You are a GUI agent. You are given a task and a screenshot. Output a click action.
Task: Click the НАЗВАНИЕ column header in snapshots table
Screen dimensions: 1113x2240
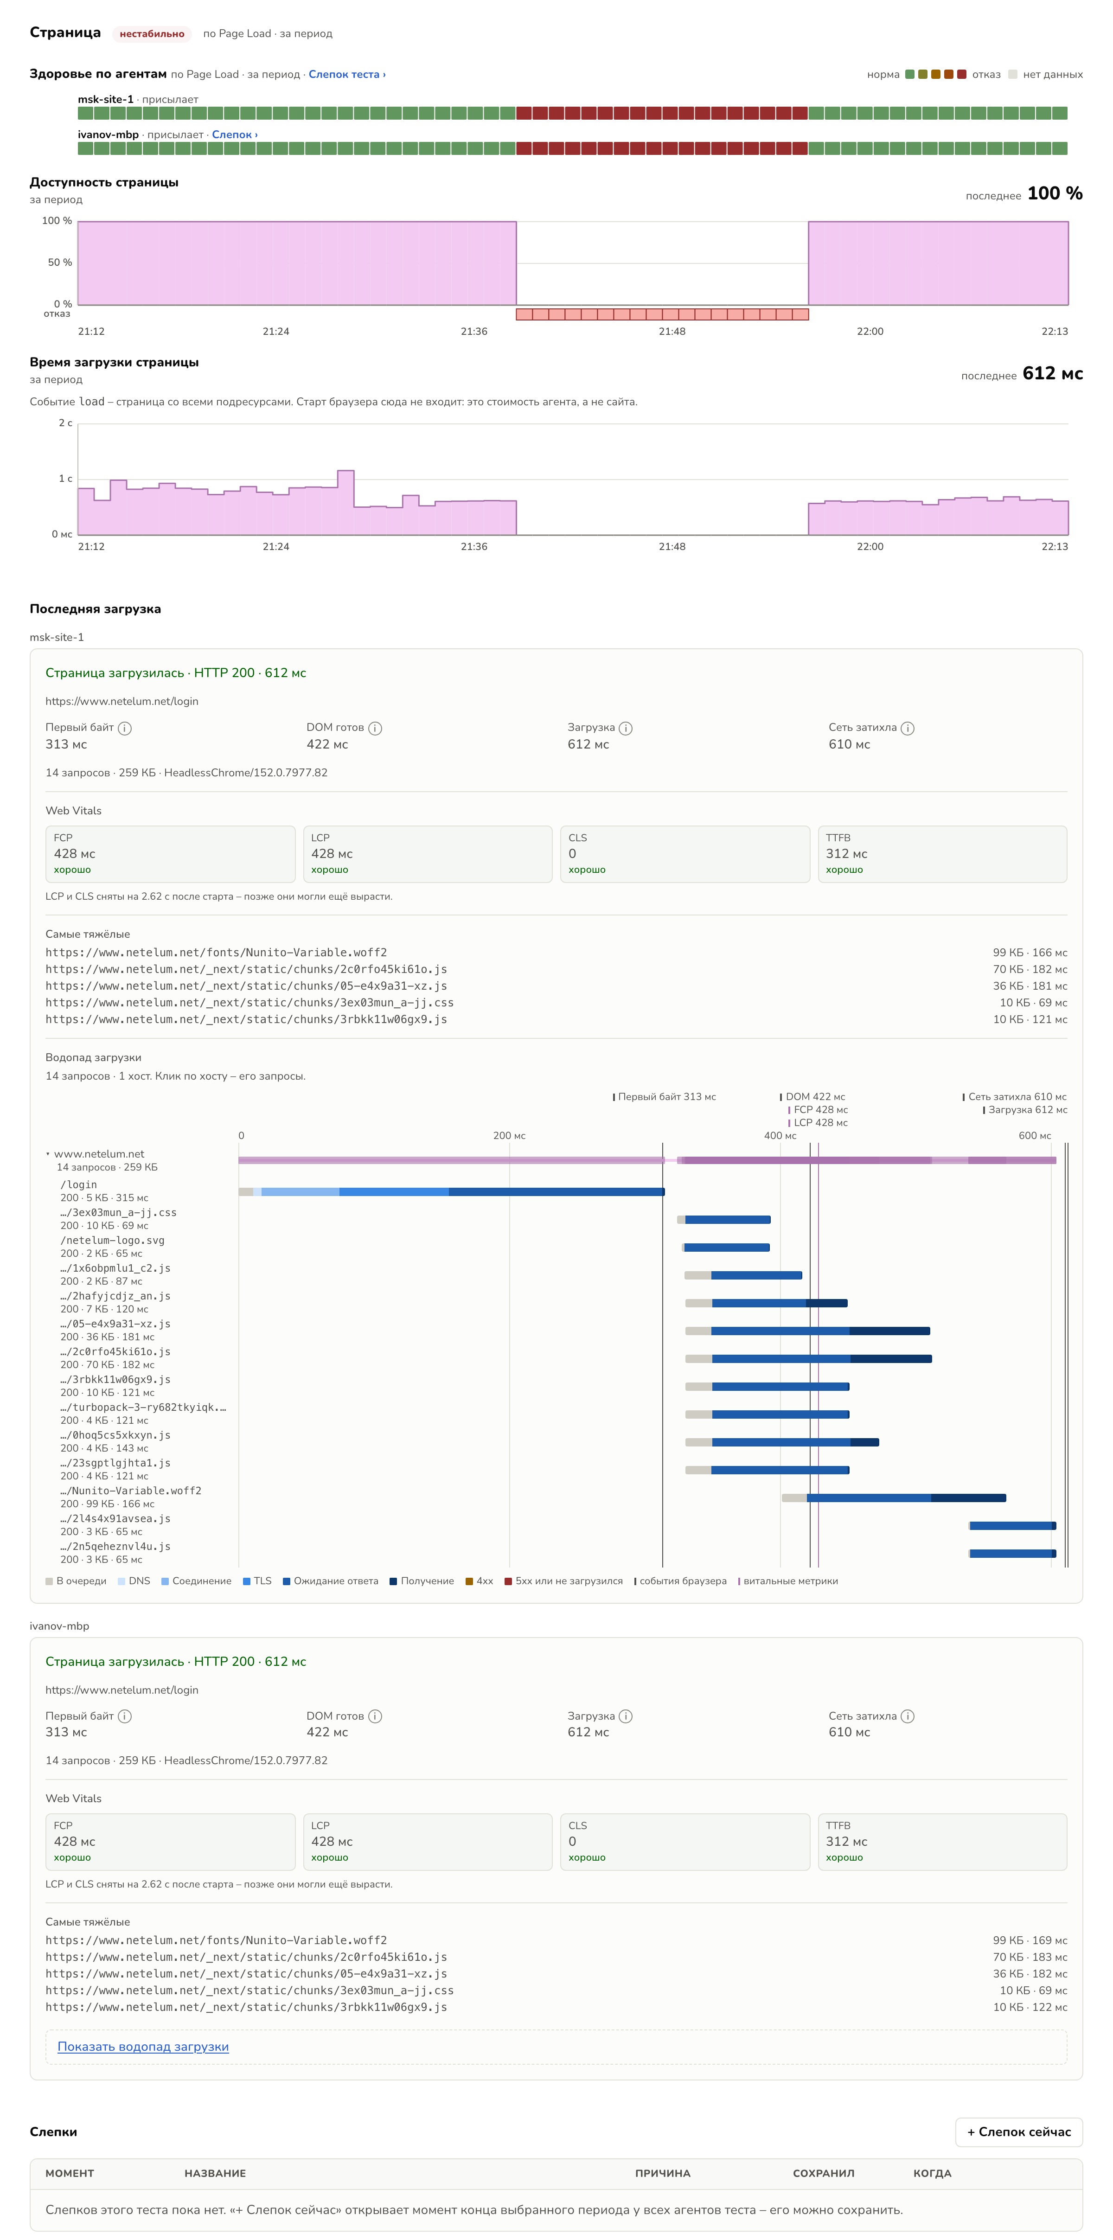click(x=215, y=2173)
